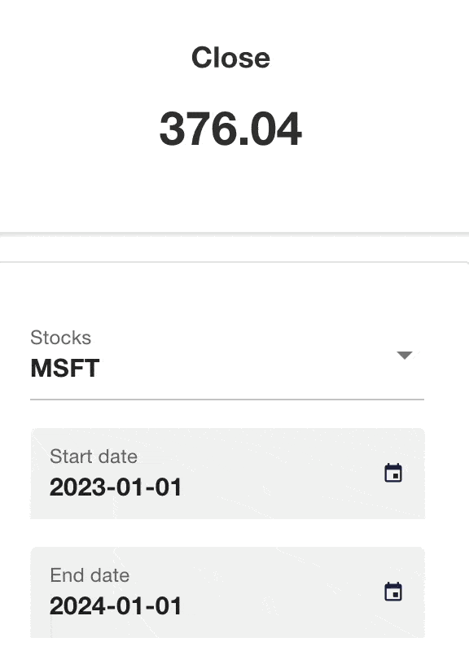Click the Stocks field label
Screen dimensions: 469x664
[60, 338]
